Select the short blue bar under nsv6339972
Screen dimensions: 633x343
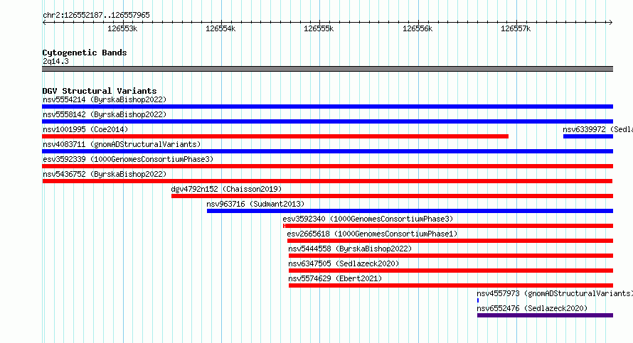click(x=588, y=136)
